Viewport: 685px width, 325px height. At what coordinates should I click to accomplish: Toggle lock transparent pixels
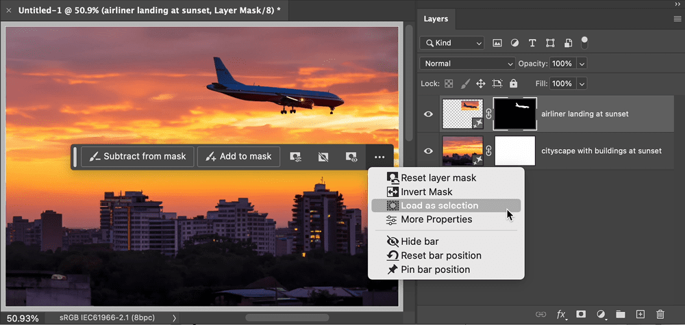[449, 83]
